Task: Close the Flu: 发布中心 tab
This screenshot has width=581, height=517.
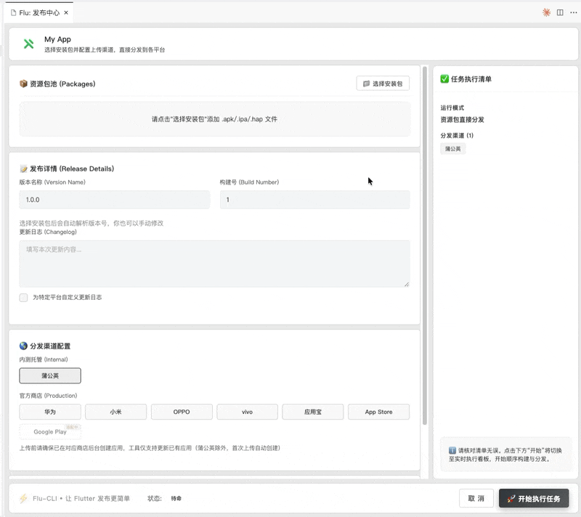Action: 66,12
